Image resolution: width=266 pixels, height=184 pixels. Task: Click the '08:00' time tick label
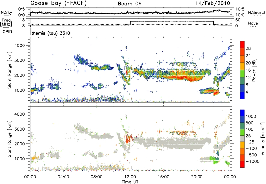click(x=97, y=177)
